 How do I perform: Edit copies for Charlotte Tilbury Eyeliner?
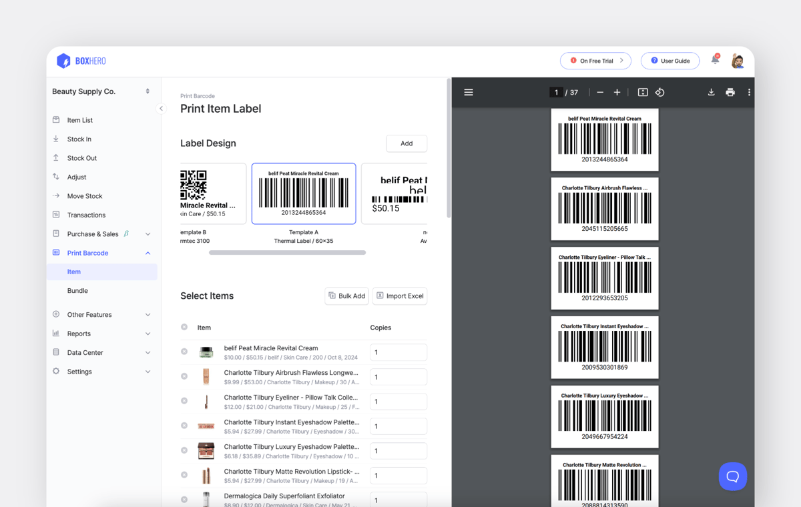398,402
